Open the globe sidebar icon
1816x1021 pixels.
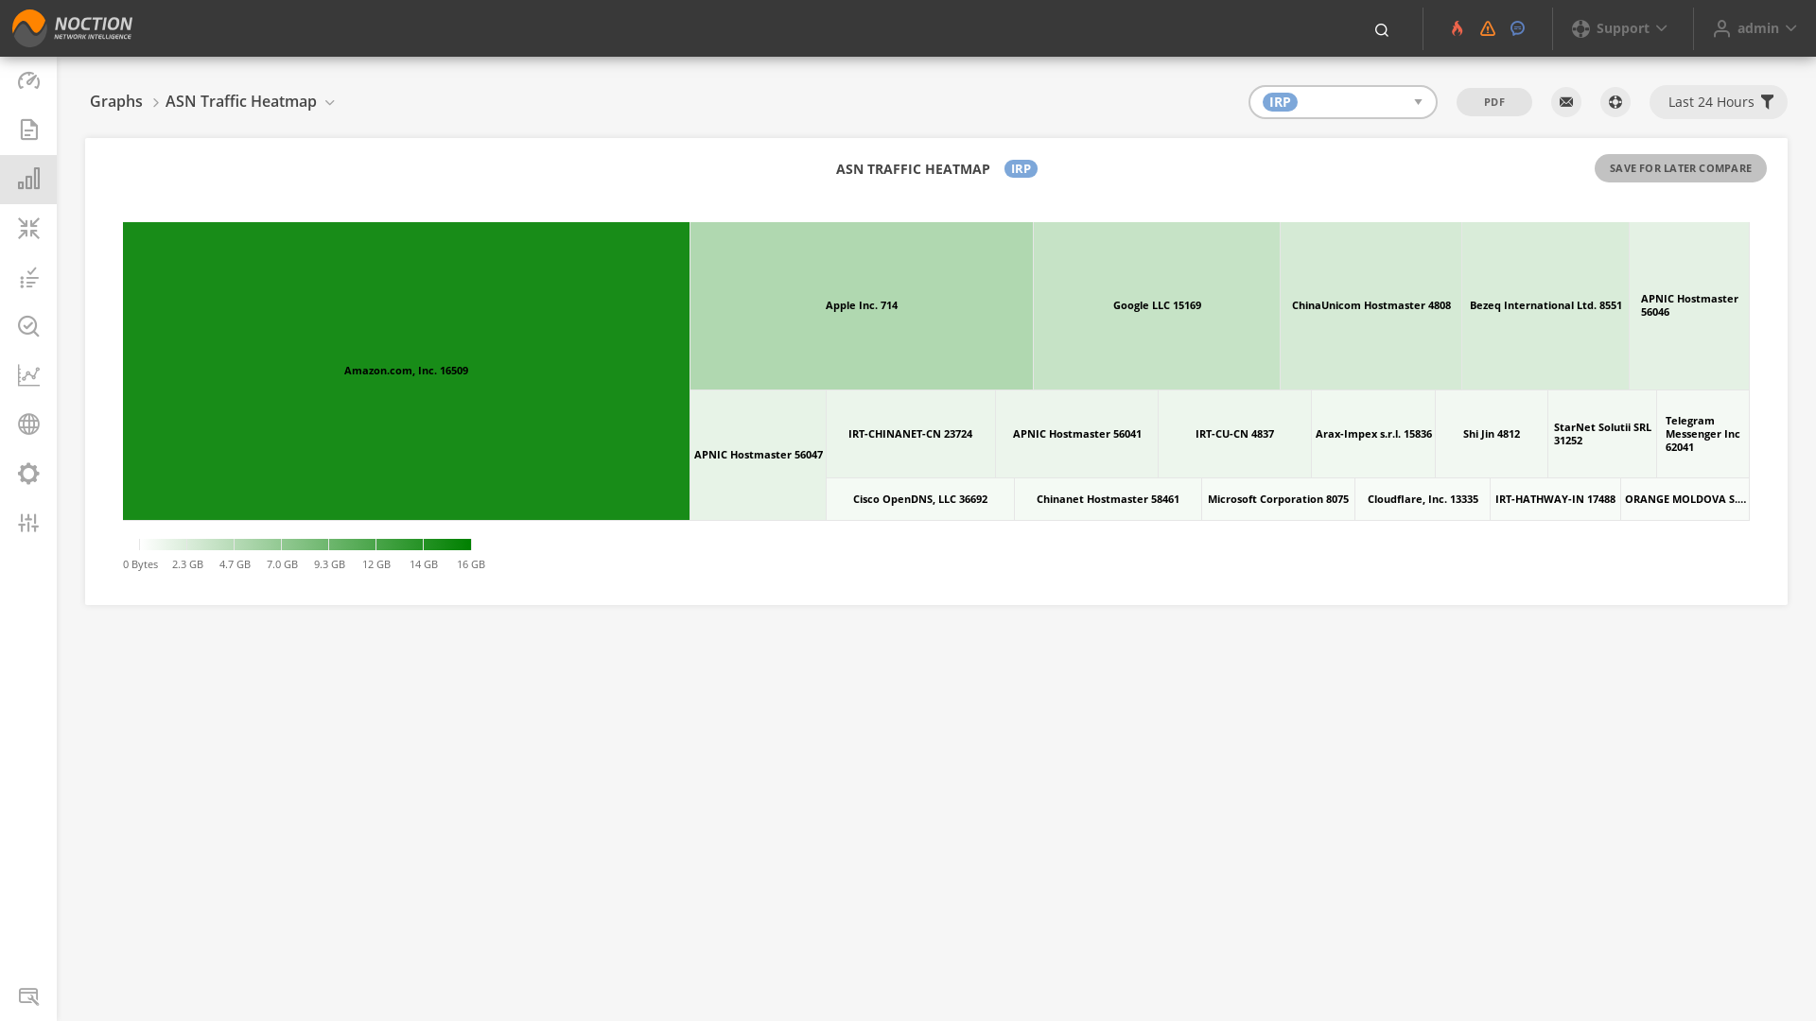28,424
